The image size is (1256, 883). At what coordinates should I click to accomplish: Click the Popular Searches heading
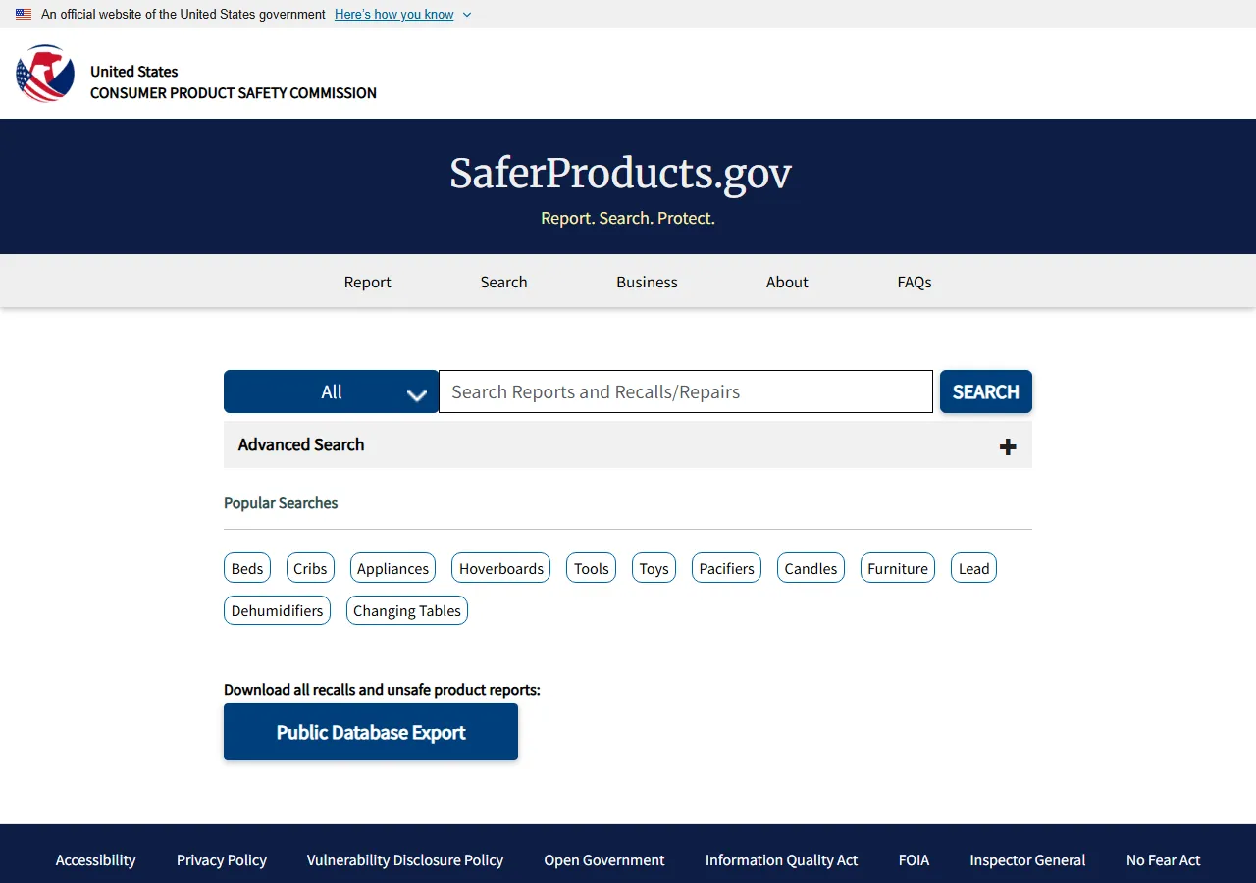[x=281, y=503]
